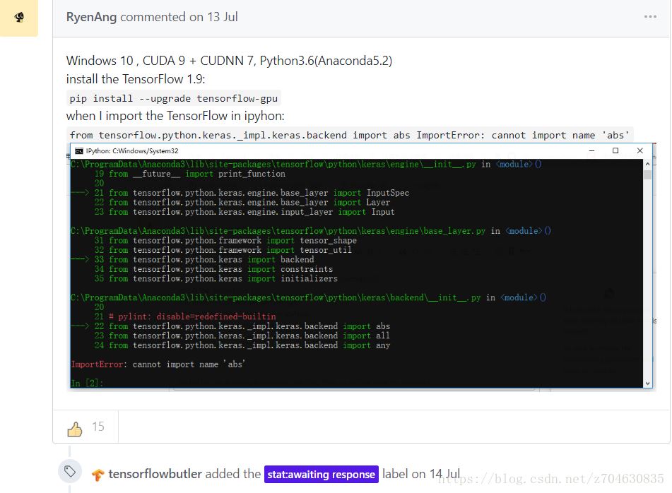Give a thumbs up reaction to the comment
This screenshot has width=672, height=493.
pyautogui.click(x=76, y=426)
